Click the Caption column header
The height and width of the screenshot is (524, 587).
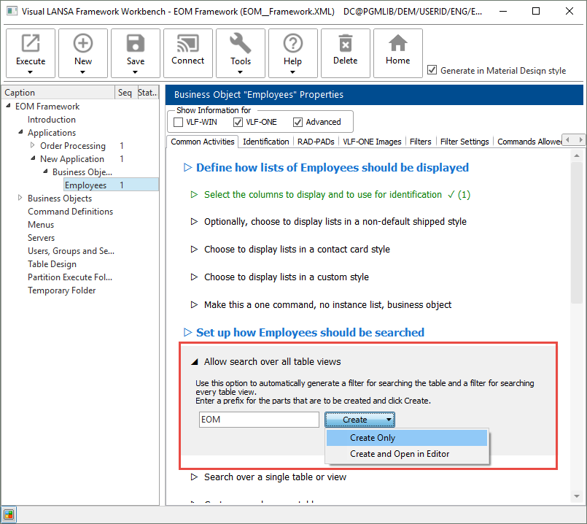click(58, 92)
